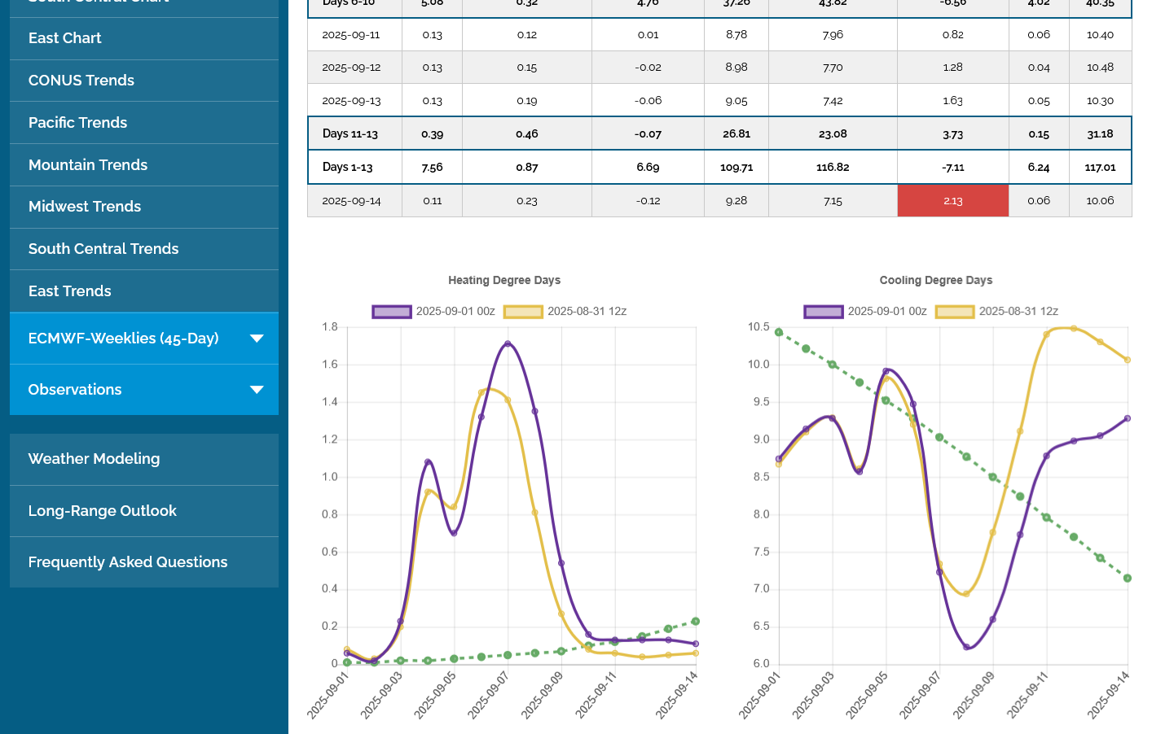Toggle yellow 2025-08-31 12z legend swatch in Cooling chart
Screen dimensions: 1152x734
point(955,312)
